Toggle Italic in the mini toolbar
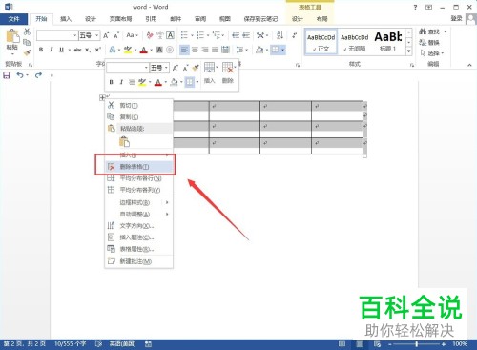The height and width of the screenshot is (350, 477). point(121,82)
